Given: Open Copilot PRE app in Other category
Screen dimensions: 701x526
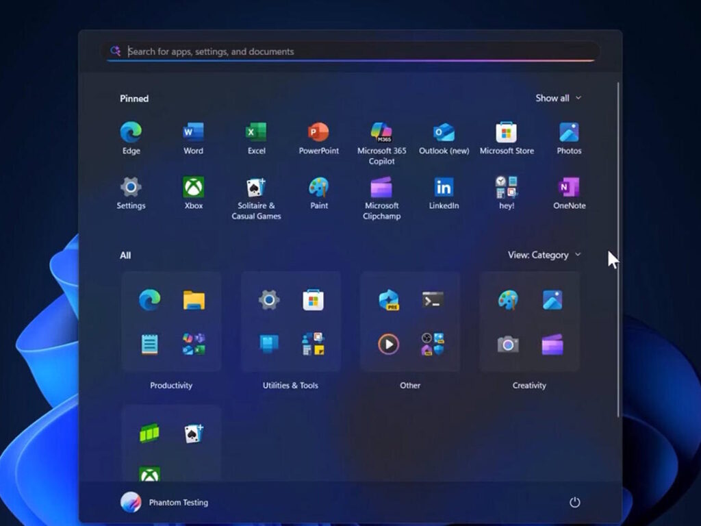Looking at the screenshot, I should [x=389, y=300].
